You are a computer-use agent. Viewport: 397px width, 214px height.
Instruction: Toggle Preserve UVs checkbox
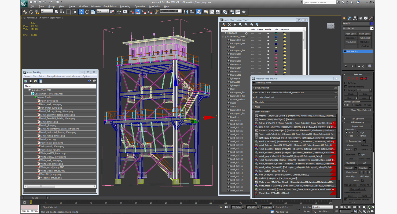coord(347,141)
